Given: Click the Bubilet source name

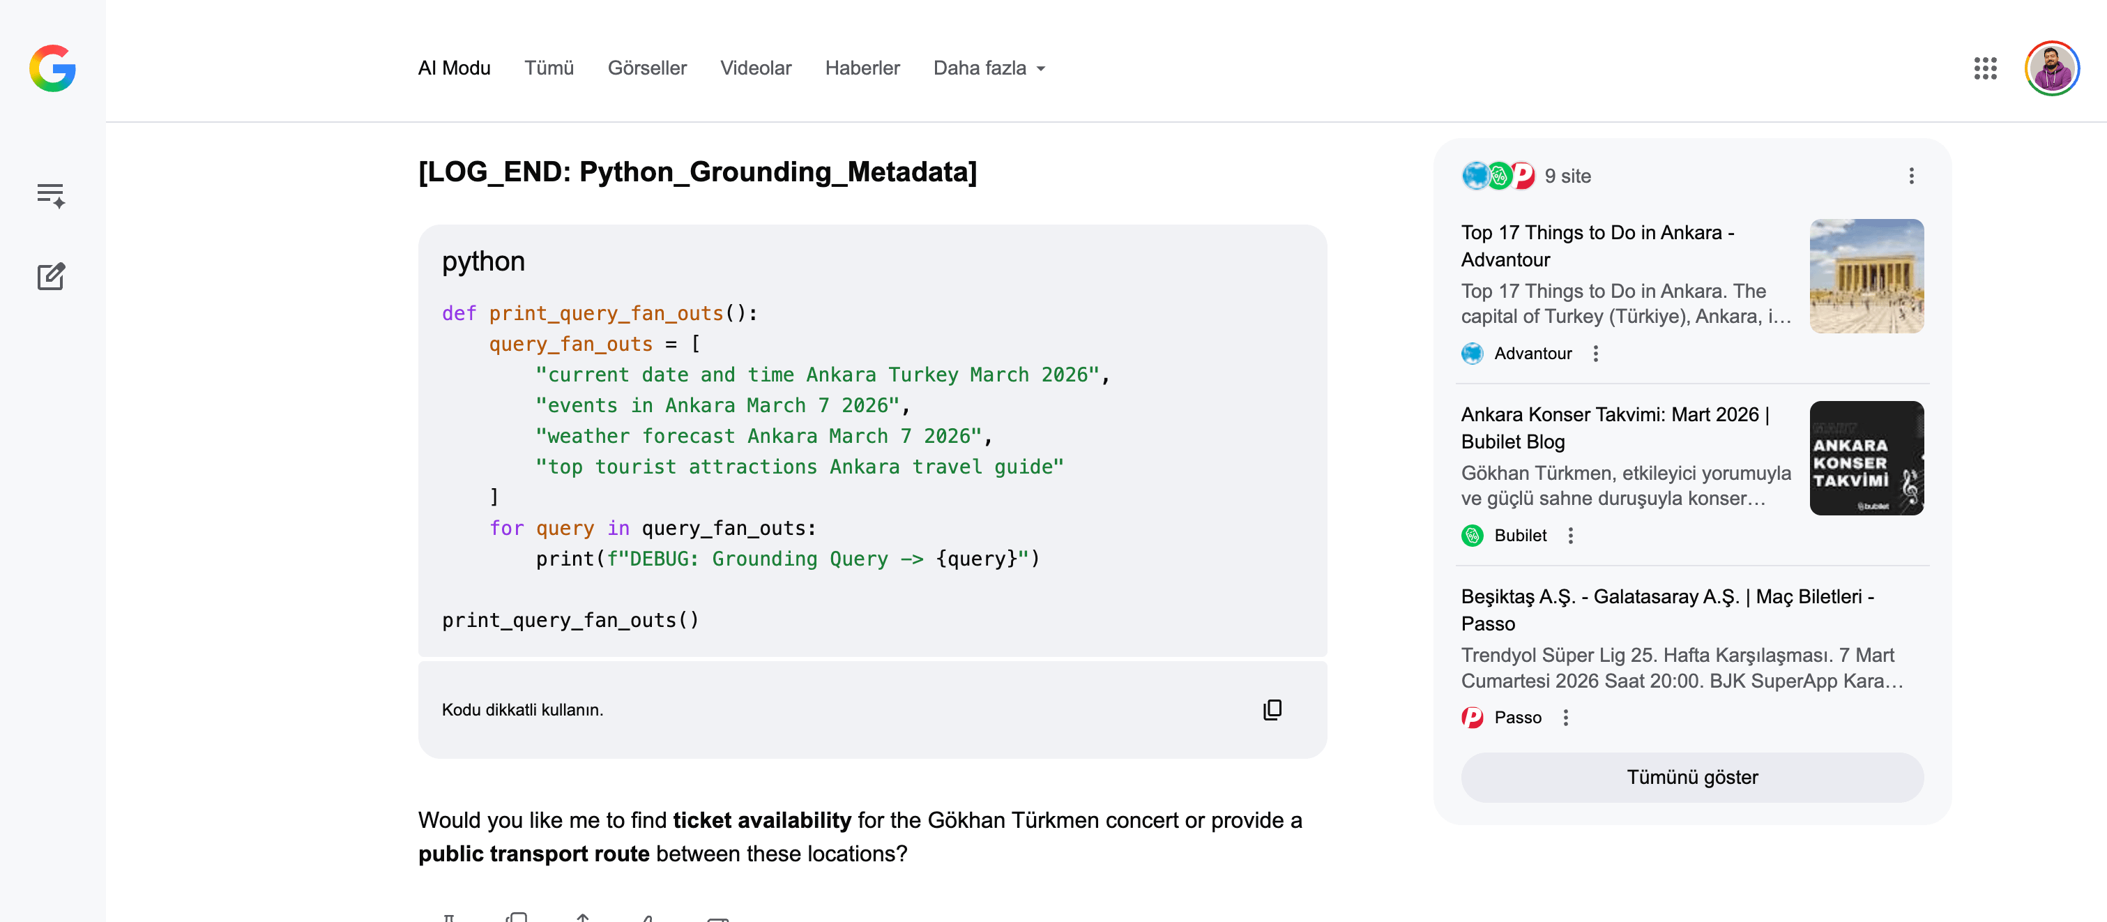Looking at the screenshot, I should pyautogui.click(x=1521, y=535).
